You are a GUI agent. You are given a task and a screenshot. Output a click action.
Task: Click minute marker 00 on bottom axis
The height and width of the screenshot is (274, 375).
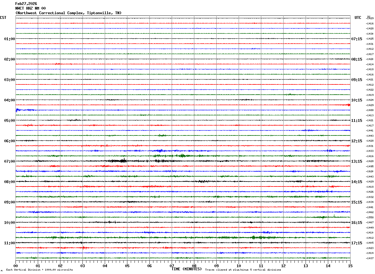pyautogui.click(x=15, y=266)
